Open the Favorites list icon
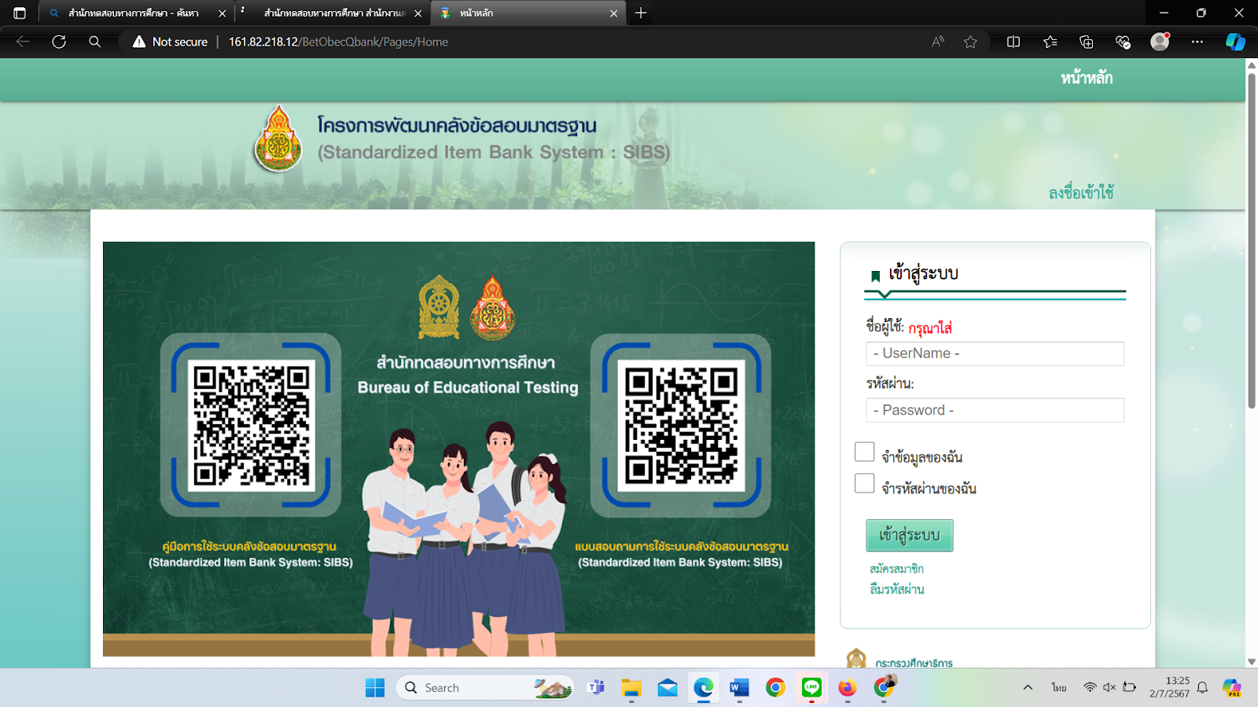Image resolution: width=1258 pixels, height=707 pixels. 1050,42
